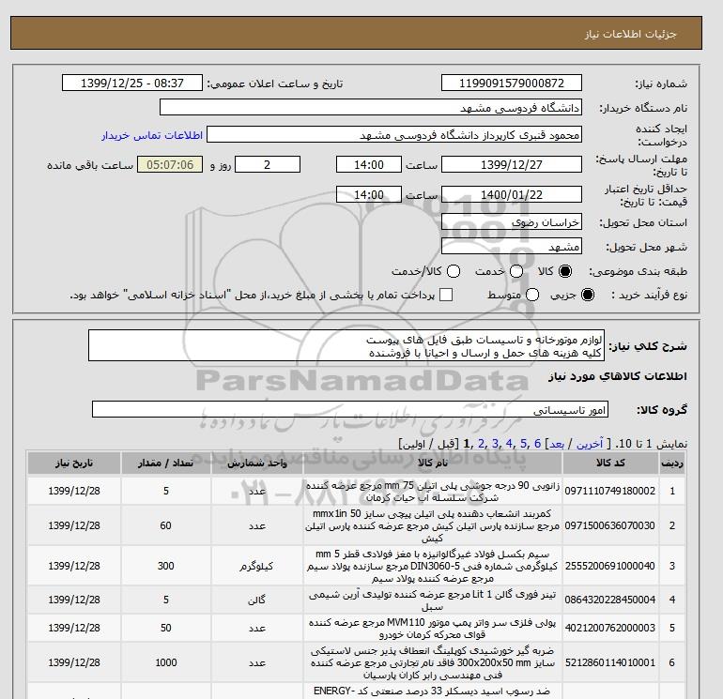Click the quantity 300 cell

click(166, 566)
